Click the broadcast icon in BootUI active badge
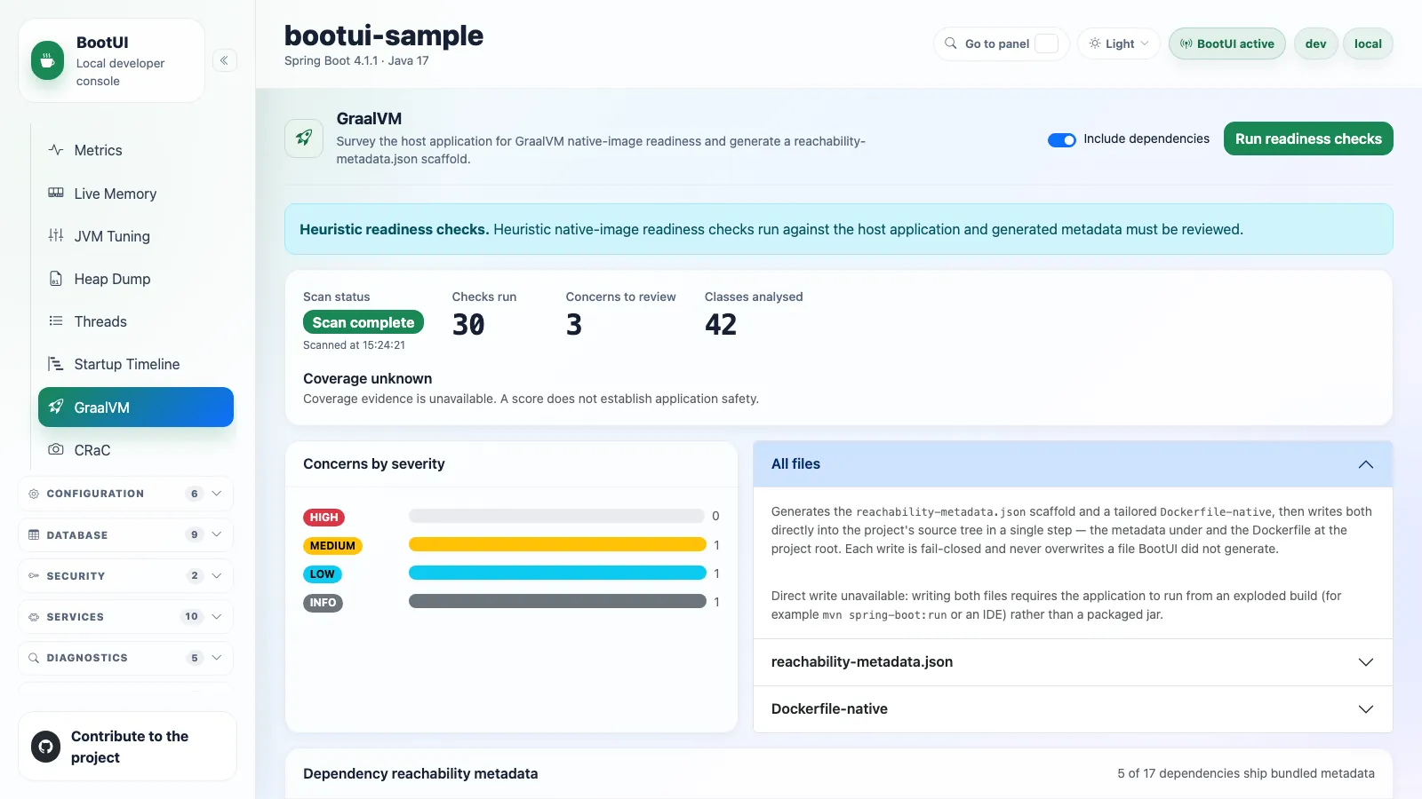 point(1186,44)
